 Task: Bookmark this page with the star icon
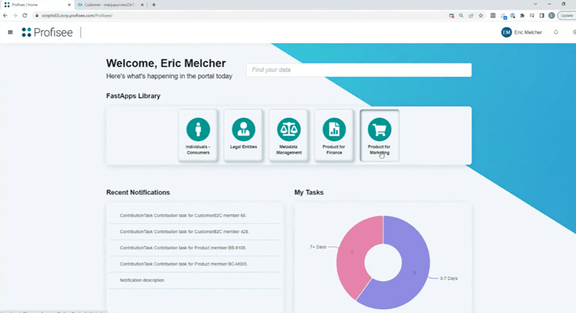480,15
